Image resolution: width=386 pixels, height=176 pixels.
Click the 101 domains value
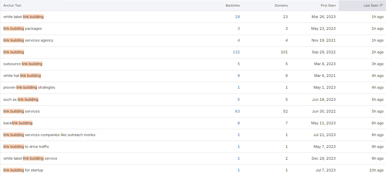tap(284, 52)
